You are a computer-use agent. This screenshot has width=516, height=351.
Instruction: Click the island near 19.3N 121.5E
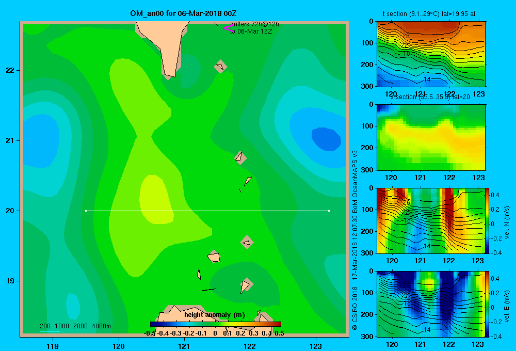tap(214, 257)
